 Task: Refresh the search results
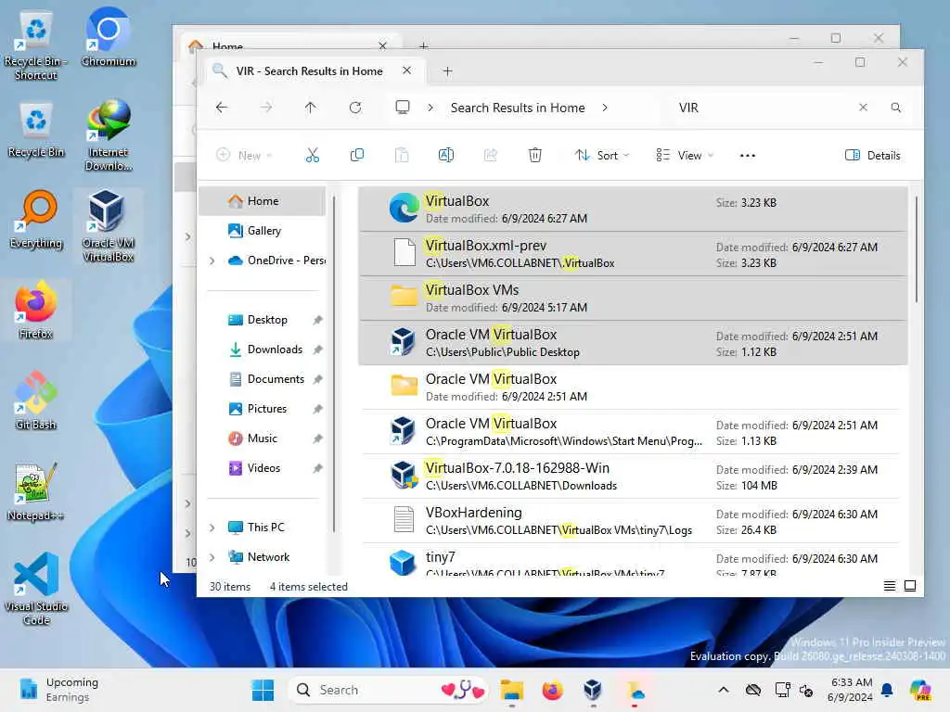point(355,108)
